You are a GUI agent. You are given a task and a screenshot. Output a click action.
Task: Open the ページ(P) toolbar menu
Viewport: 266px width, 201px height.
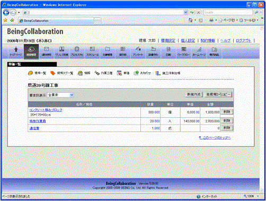tap(228, 20)
